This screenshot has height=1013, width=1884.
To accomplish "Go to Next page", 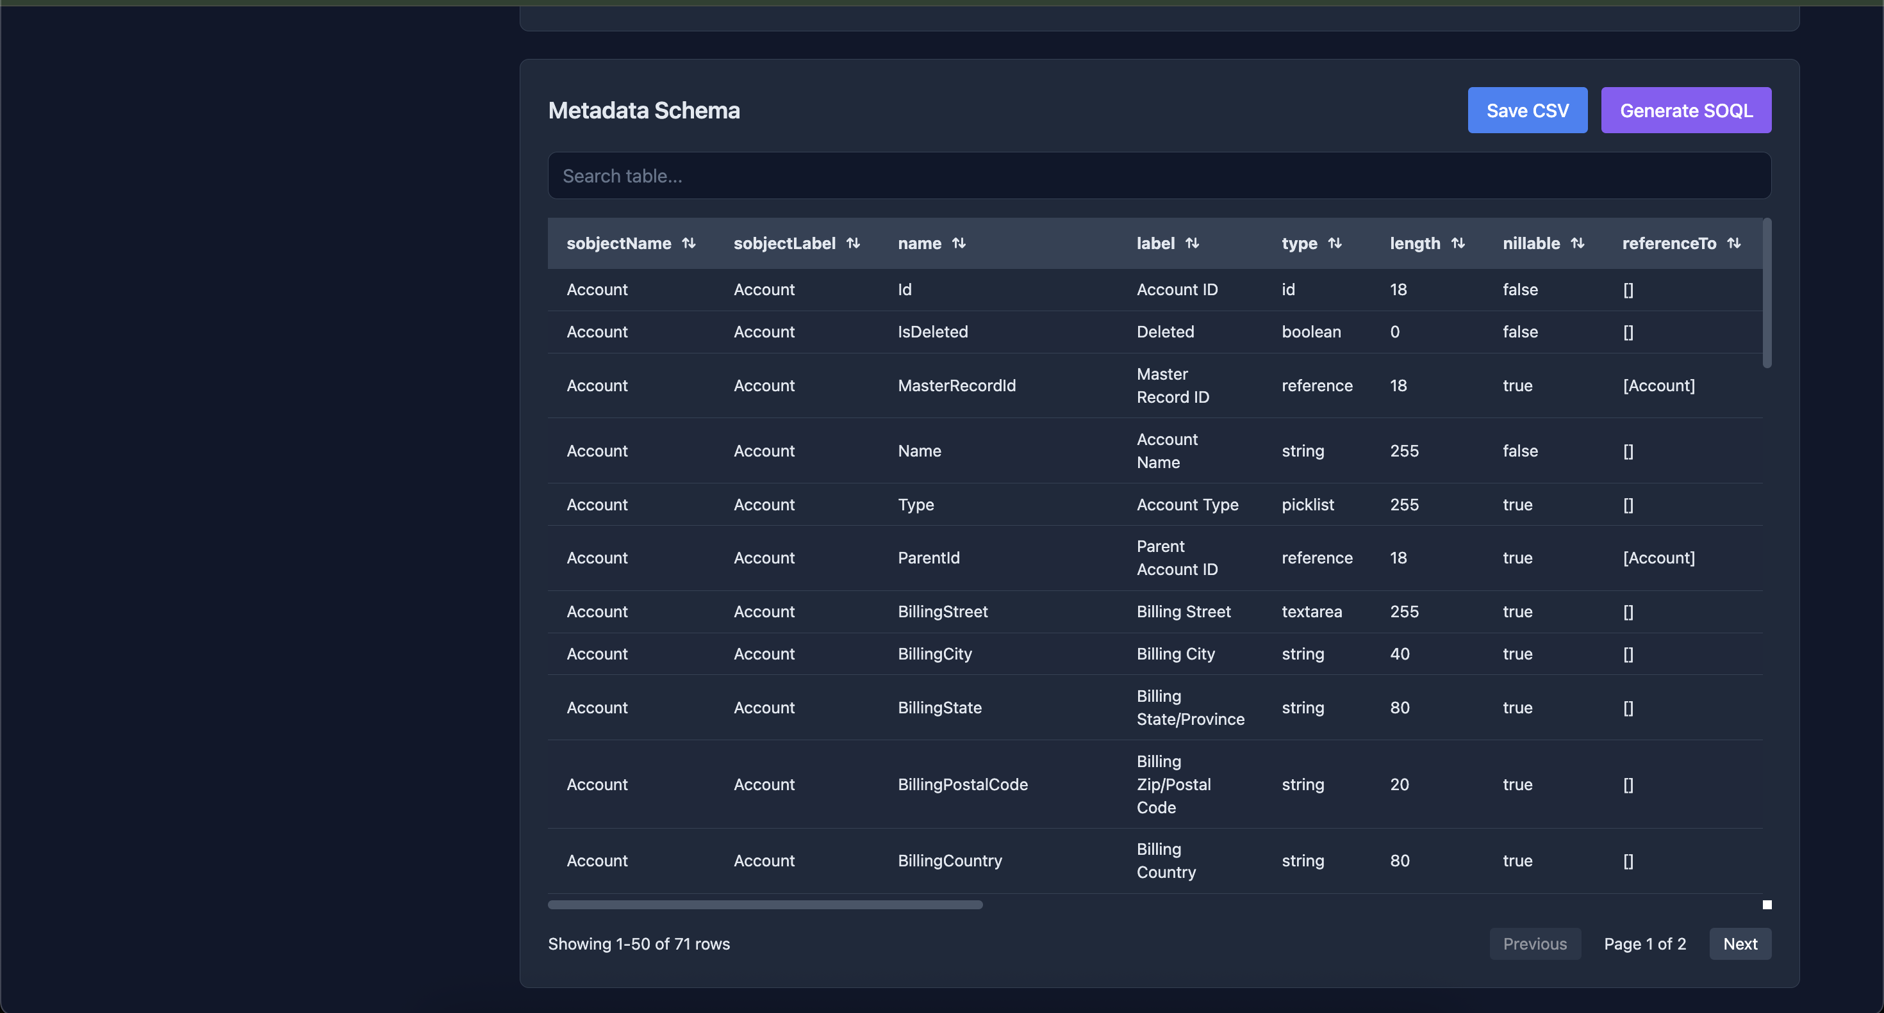I will click(1739, 944).
